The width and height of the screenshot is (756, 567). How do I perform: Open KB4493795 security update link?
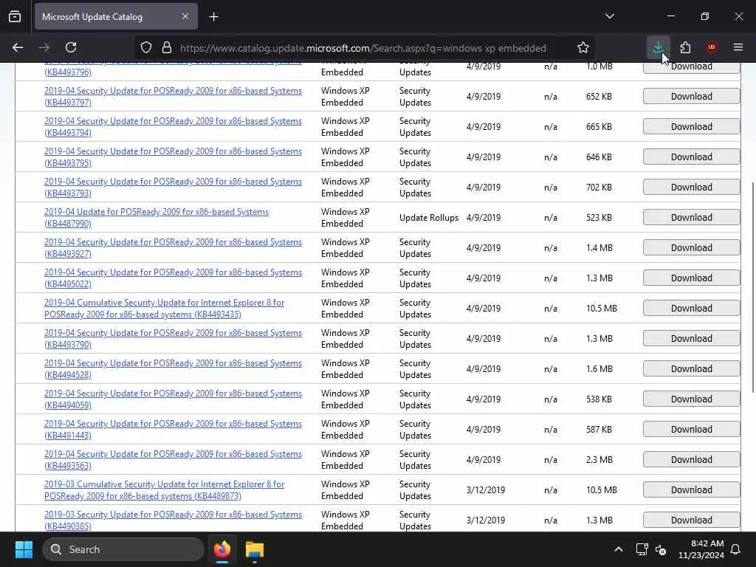[x=173, y=157]
